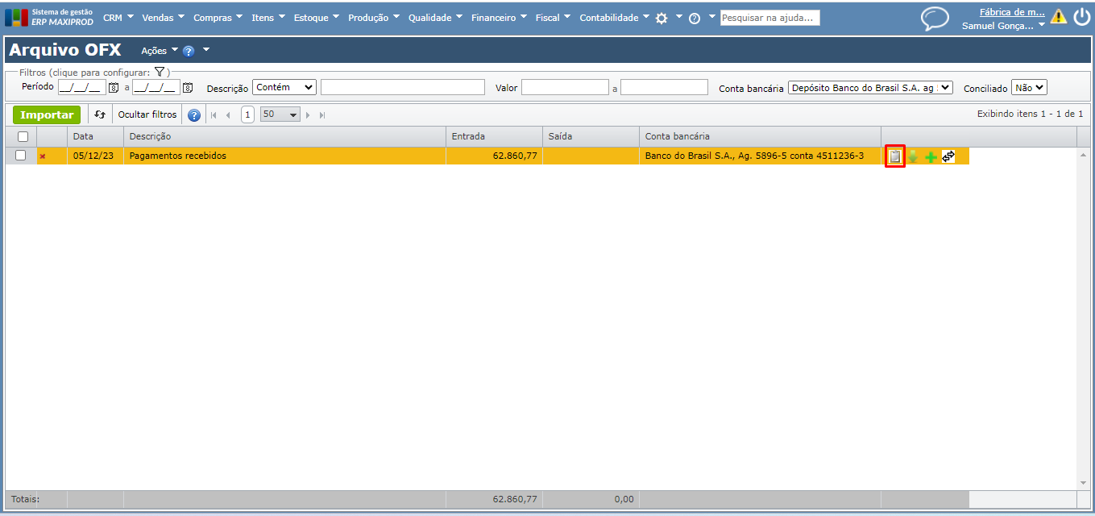Open the Estoque menu
The width and height of the screenshot is (1095, 516).
coord(316,17)
